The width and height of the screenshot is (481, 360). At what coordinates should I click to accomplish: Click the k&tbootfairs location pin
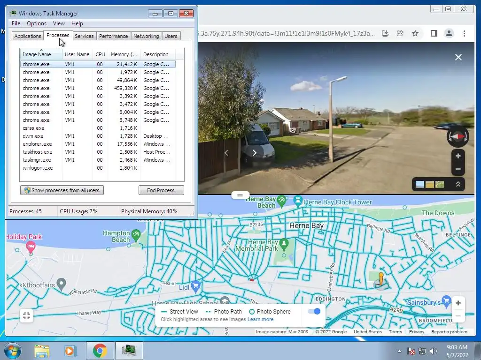point(62,284)
